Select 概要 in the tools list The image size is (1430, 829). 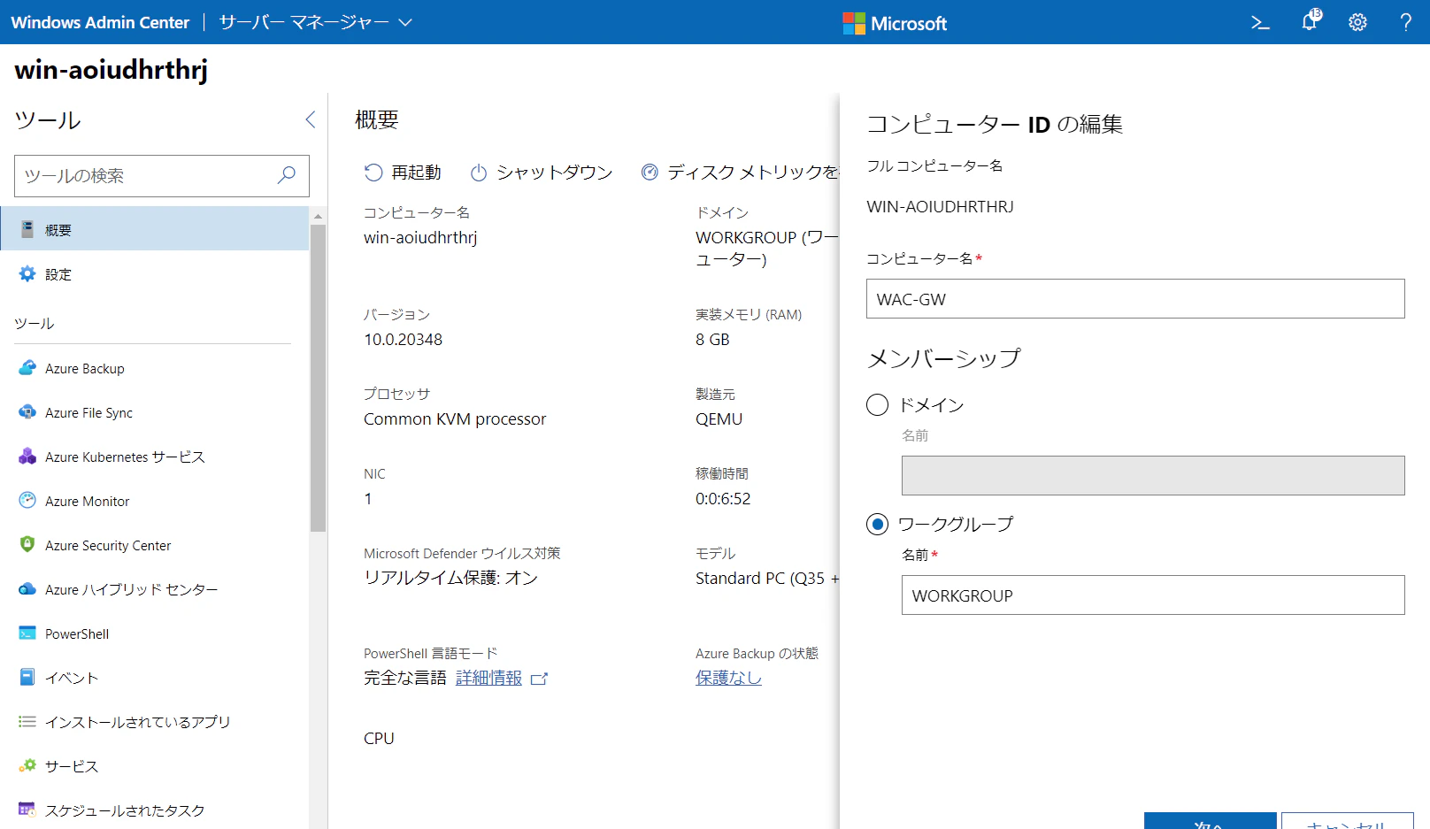(x=155, y=229)
